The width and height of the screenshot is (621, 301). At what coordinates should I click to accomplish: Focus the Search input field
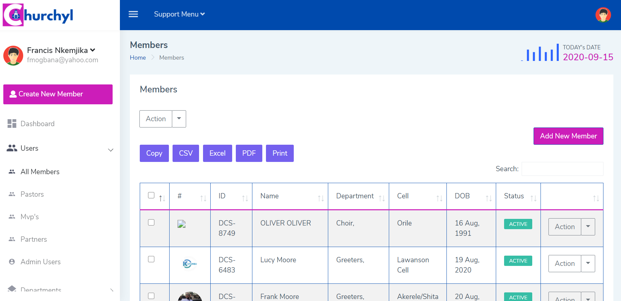click(x=562, y=169)
